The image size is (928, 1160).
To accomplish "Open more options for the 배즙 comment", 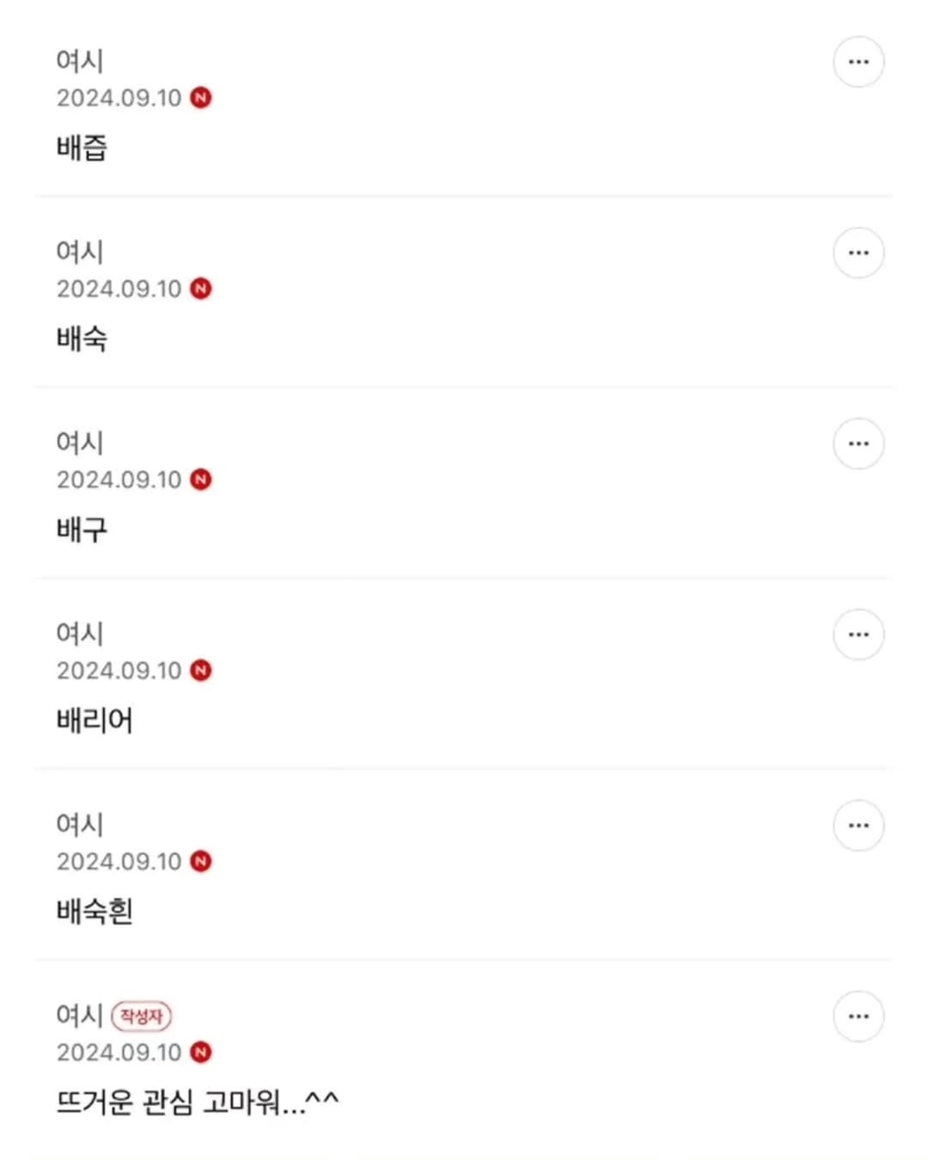I will pyautogui.click(x=858, y=62).
